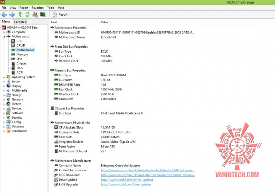Open the aida64.com bios-updates link
The image size is (275, 193).
(x=126, y=185)
